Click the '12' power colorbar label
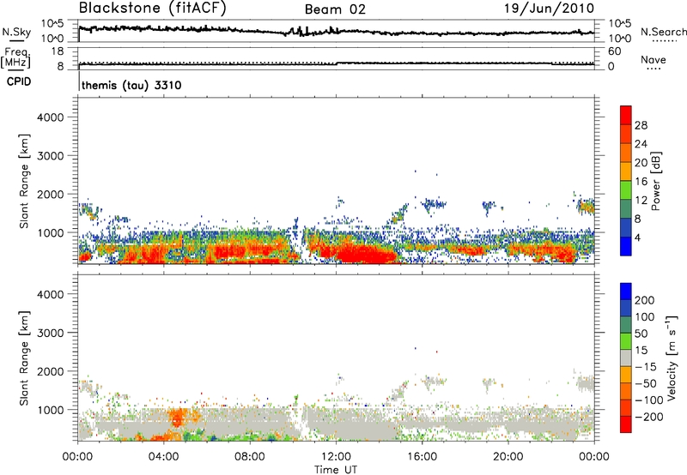 pyautogui.click(x=641, y=201)
